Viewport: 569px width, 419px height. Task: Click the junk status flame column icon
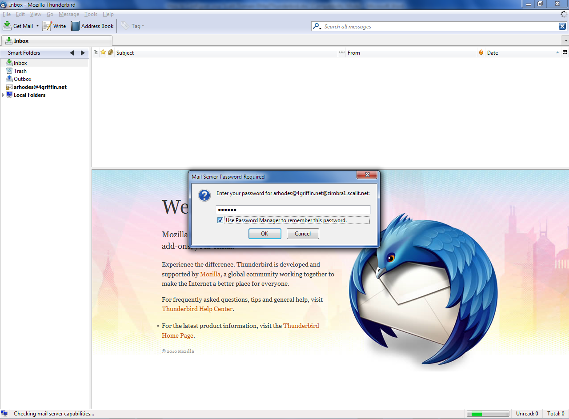click(481, 52)
